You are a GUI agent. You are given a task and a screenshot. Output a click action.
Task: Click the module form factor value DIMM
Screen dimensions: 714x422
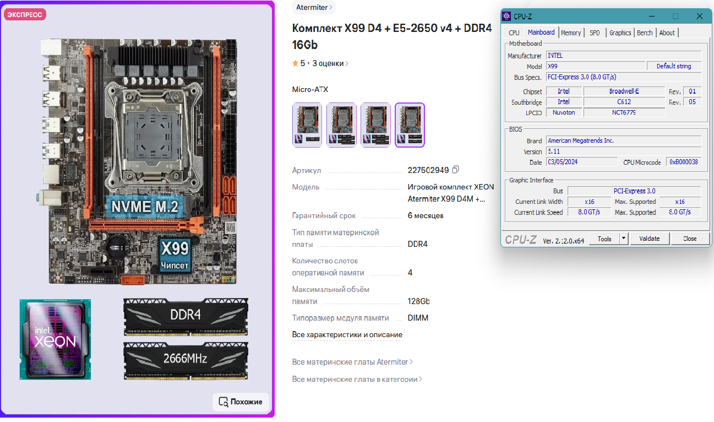pos(418,318)
